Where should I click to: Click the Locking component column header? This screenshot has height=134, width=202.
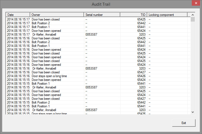167,15
